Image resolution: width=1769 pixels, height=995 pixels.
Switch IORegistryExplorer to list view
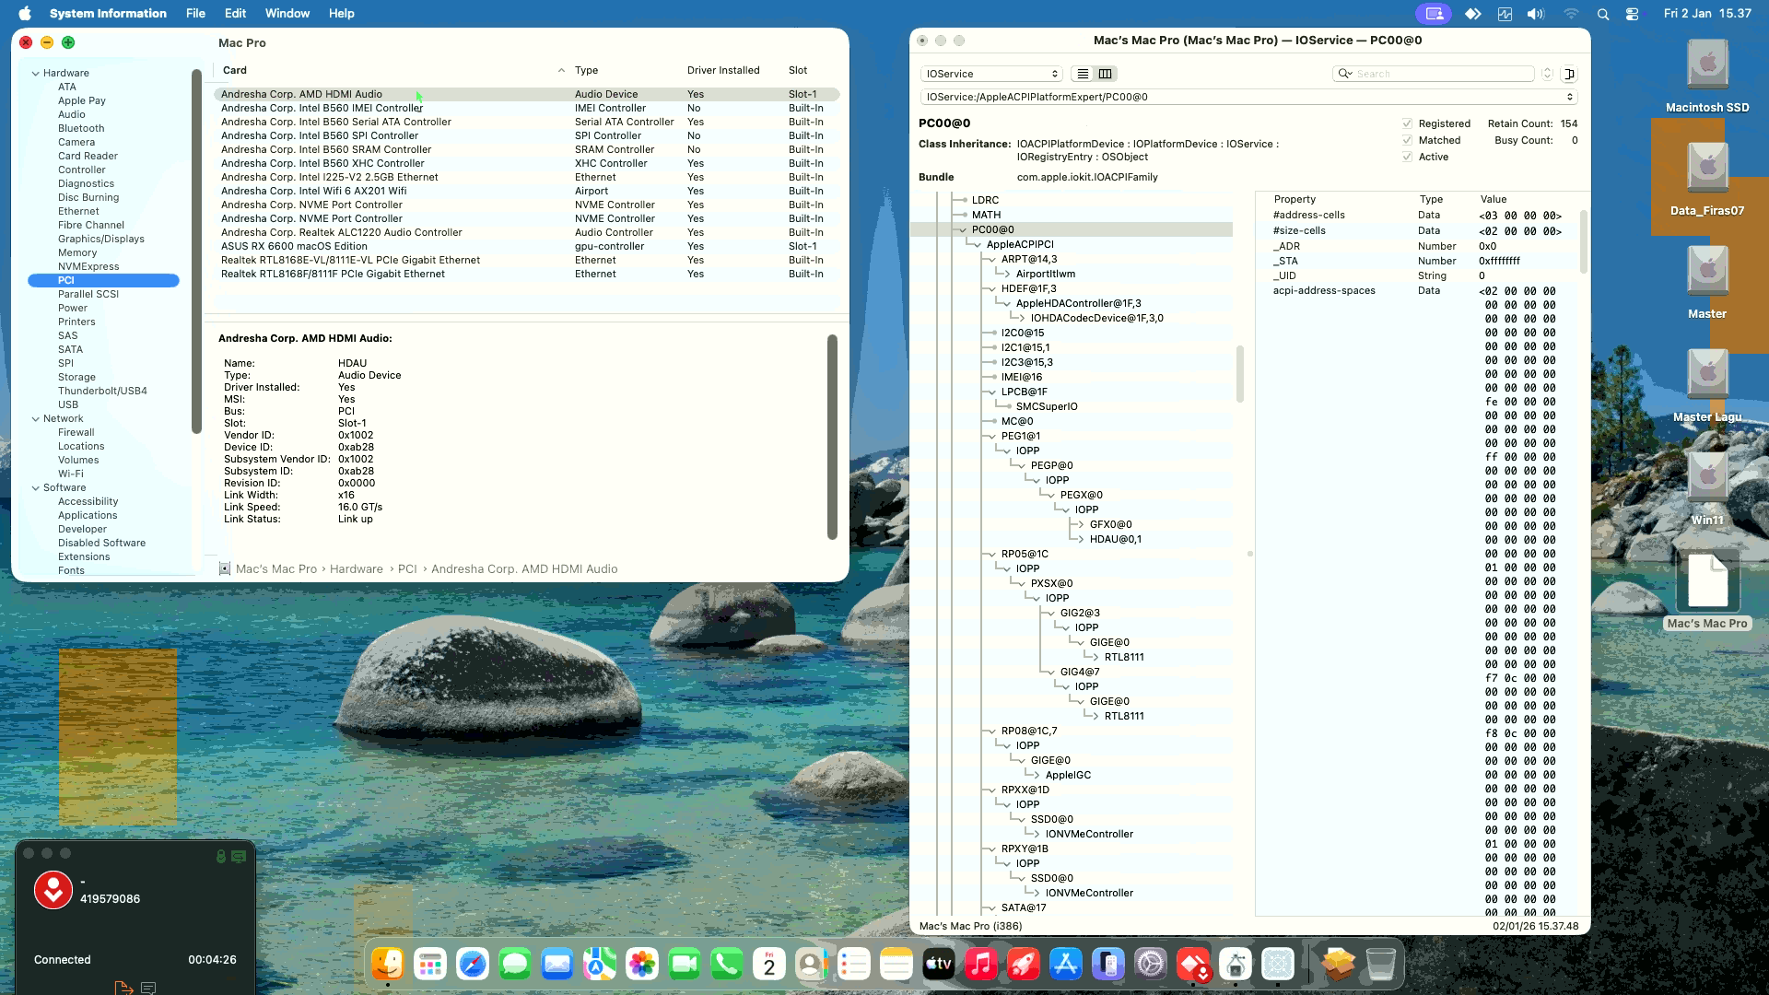click(1083, 74)
